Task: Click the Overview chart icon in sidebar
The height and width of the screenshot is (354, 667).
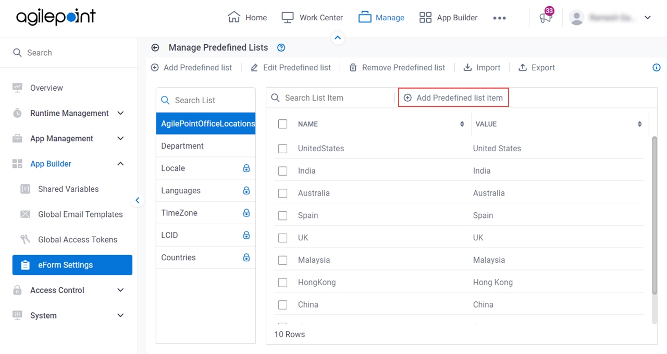Action: pyautogui.click(x=17, y=88)
